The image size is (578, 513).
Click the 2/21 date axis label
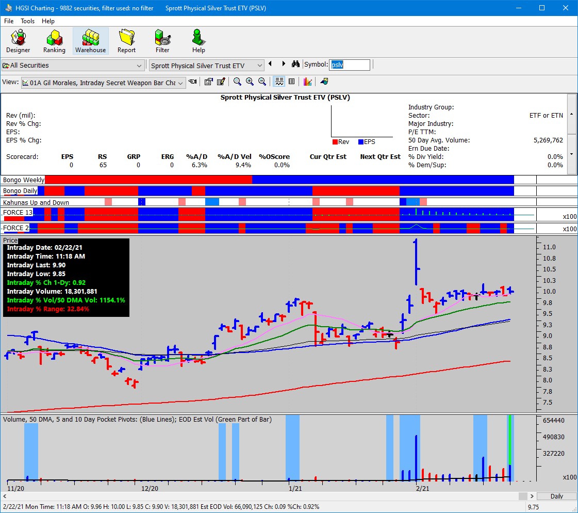click(x=422, y=488)
